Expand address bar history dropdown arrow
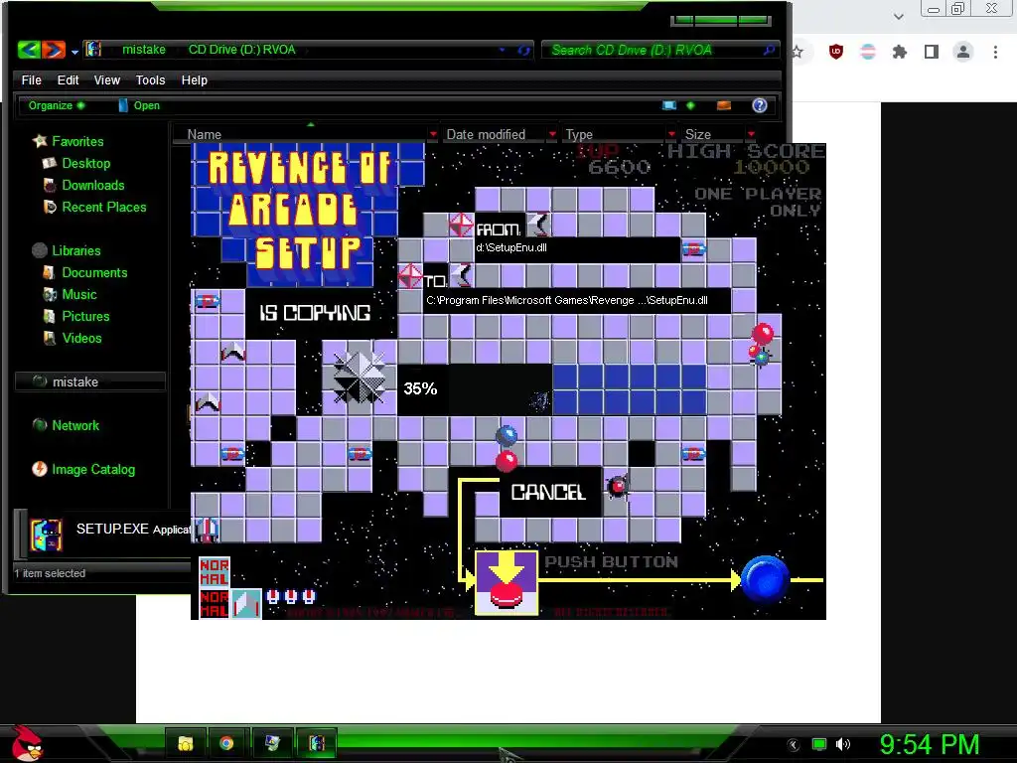The width and height of the screenshot is (1017, 763). [502, 50]
